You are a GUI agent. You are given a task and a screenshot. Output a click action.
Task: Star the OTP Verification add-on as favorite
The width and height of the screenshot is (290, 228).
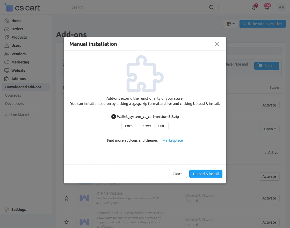coord(67,198)
